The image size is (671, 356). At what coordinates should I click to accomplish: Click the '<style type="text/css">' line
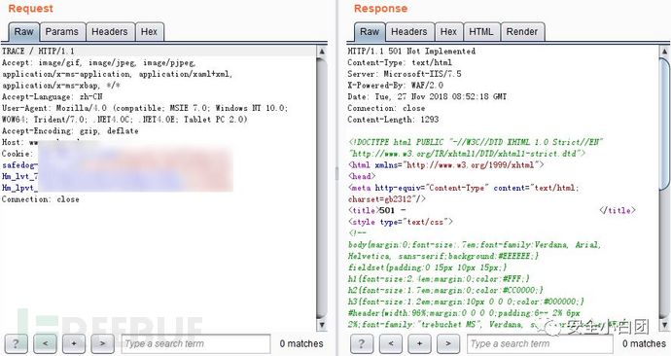click(x=401, y=222)
